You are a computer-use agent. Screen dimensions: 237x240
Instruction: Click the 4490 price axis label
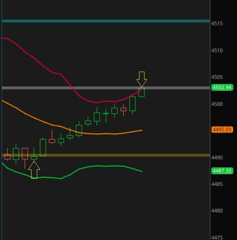pos(217,158)
